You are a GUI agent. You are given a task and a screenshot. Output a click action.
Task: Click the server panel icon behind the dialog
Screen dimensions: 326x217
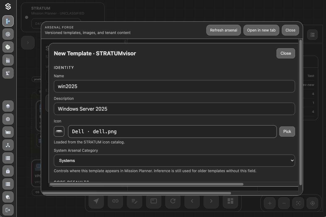pos(312,35)
